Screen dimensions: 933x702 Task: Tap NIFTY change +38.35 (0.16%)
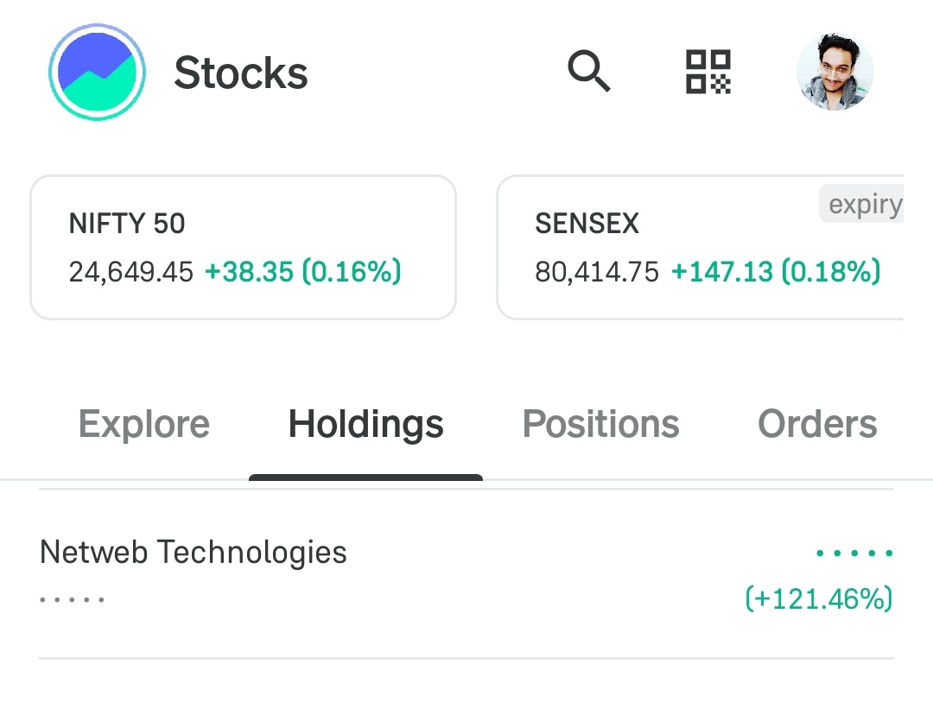point(303,272)
